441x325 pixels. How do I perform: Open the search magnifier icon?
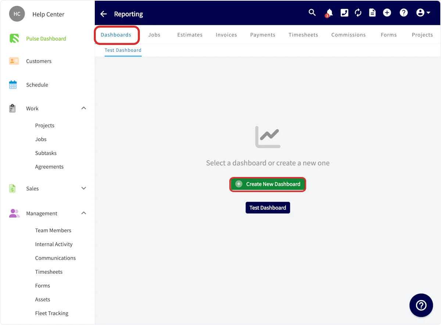(x=312, y=12)
